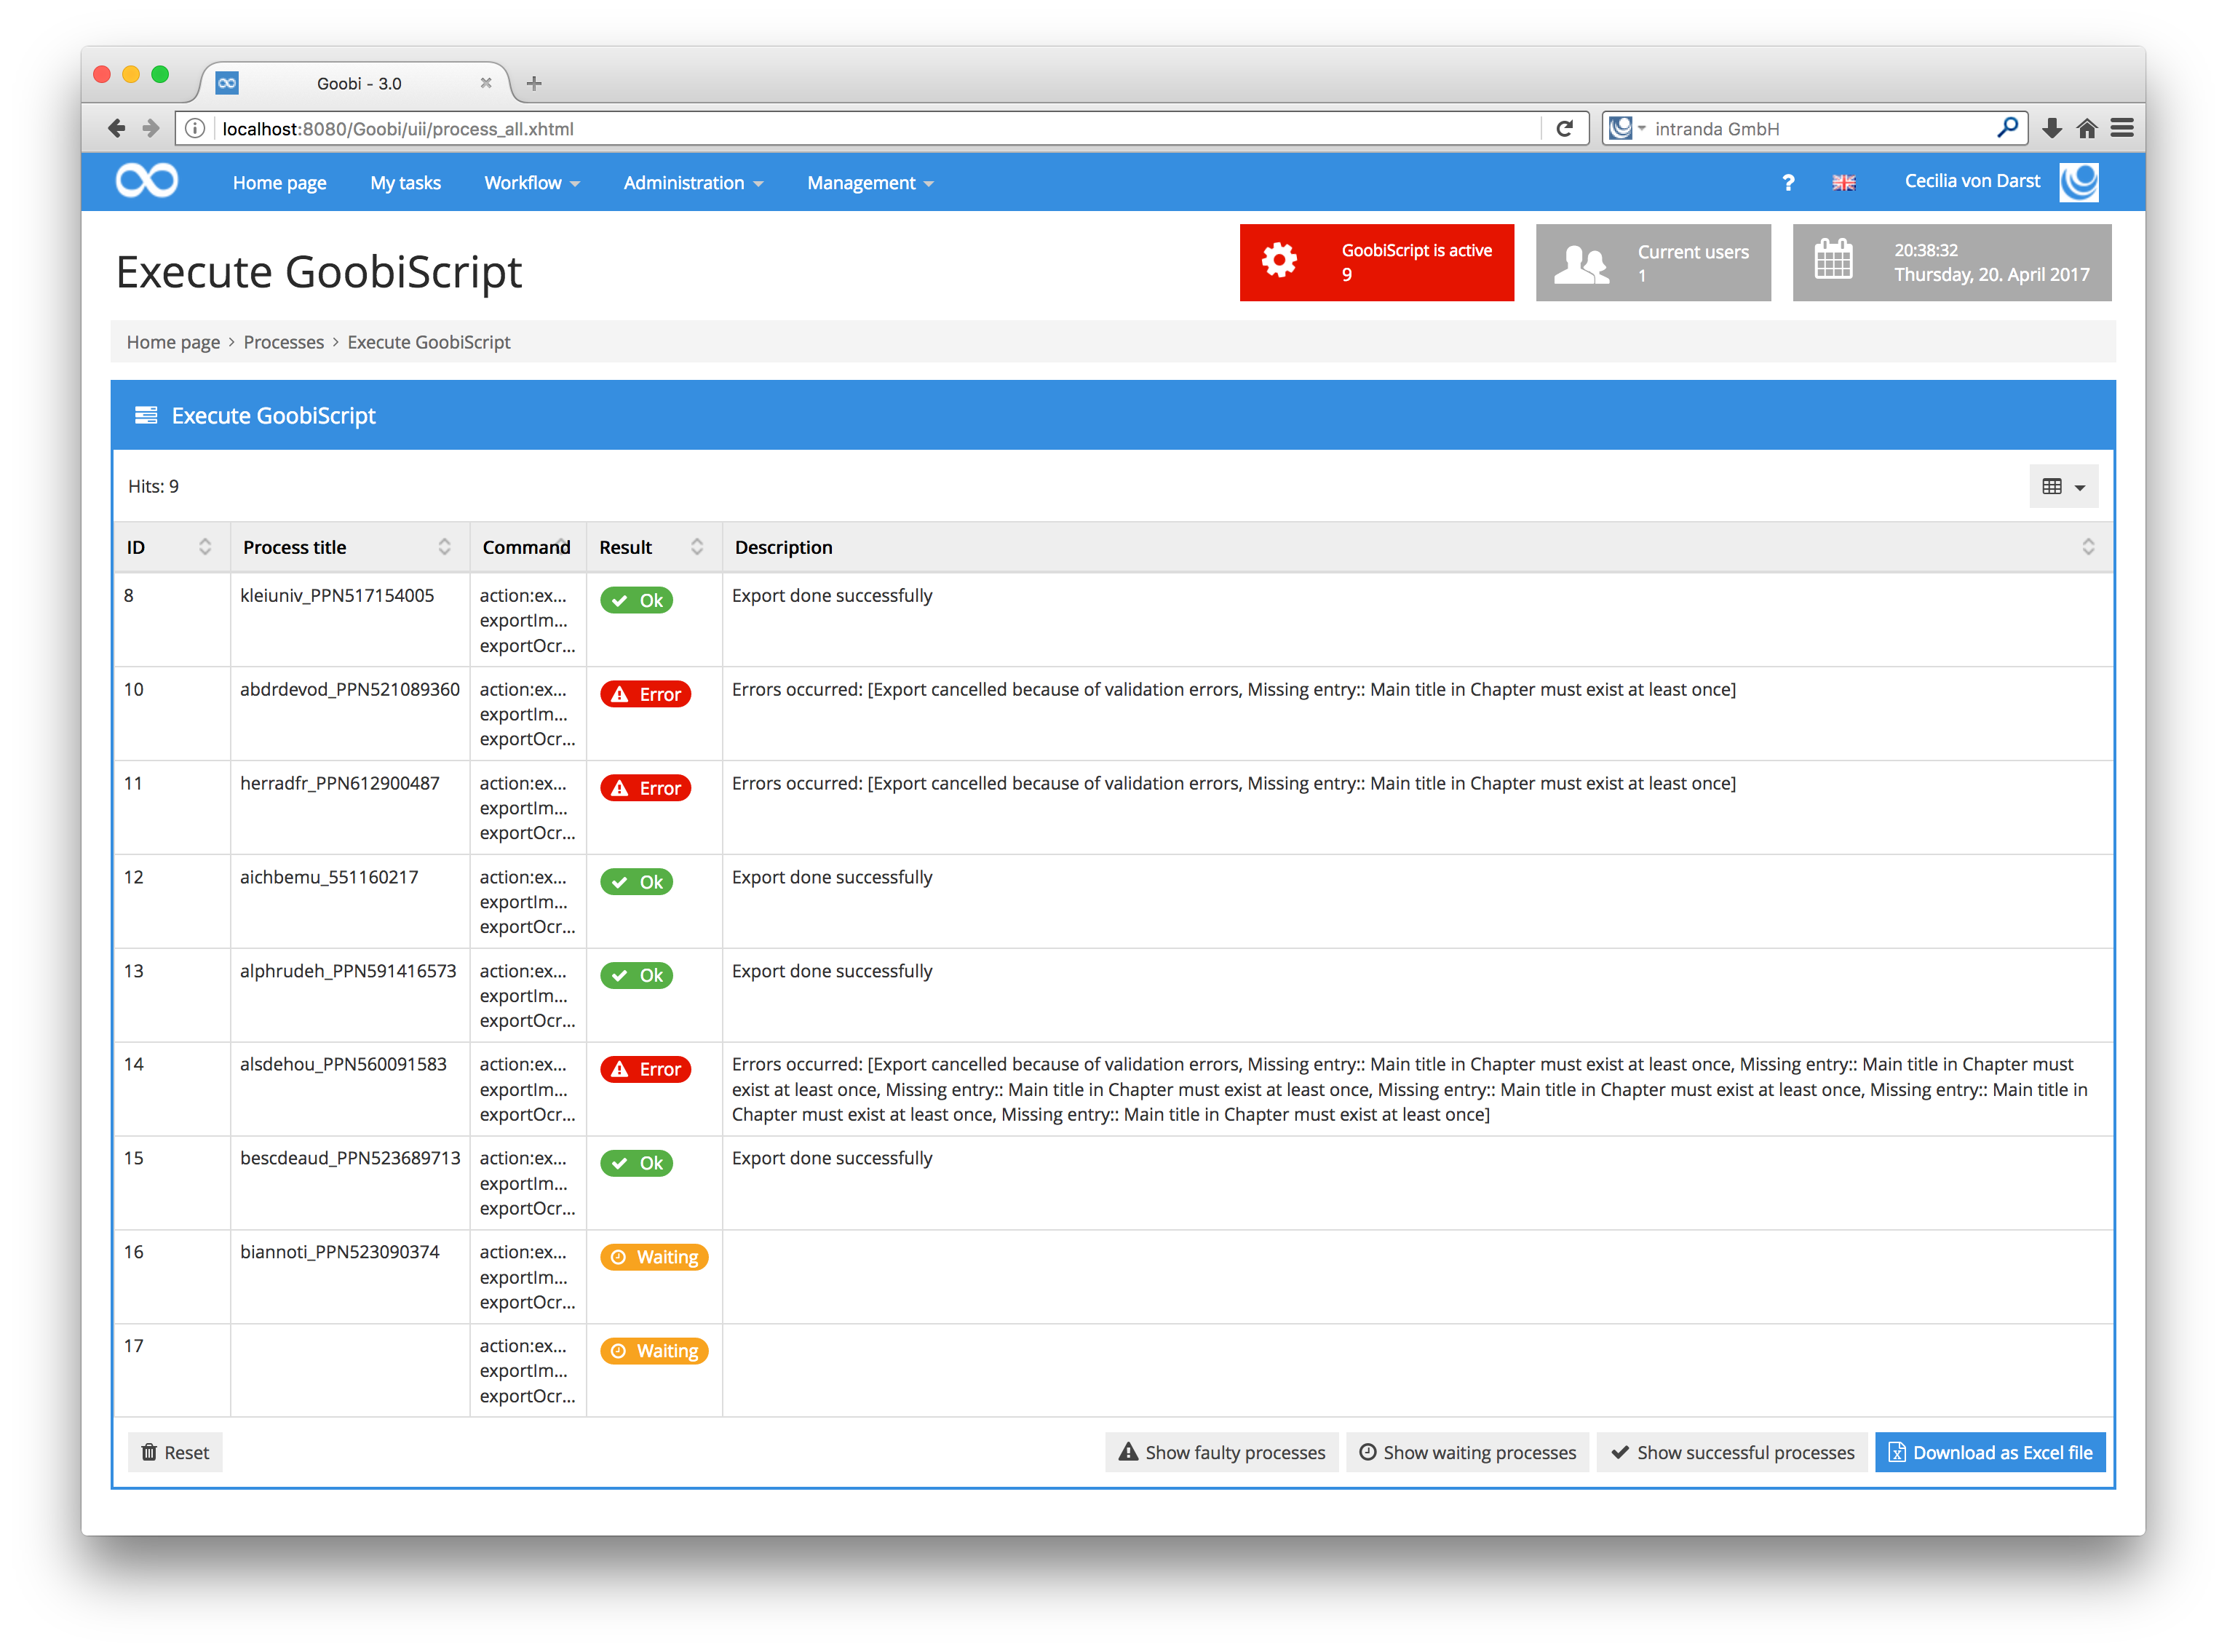Click the Execute GoobiScript panel list icon
Screen dimensions: 2227x1652
[146, 415]
